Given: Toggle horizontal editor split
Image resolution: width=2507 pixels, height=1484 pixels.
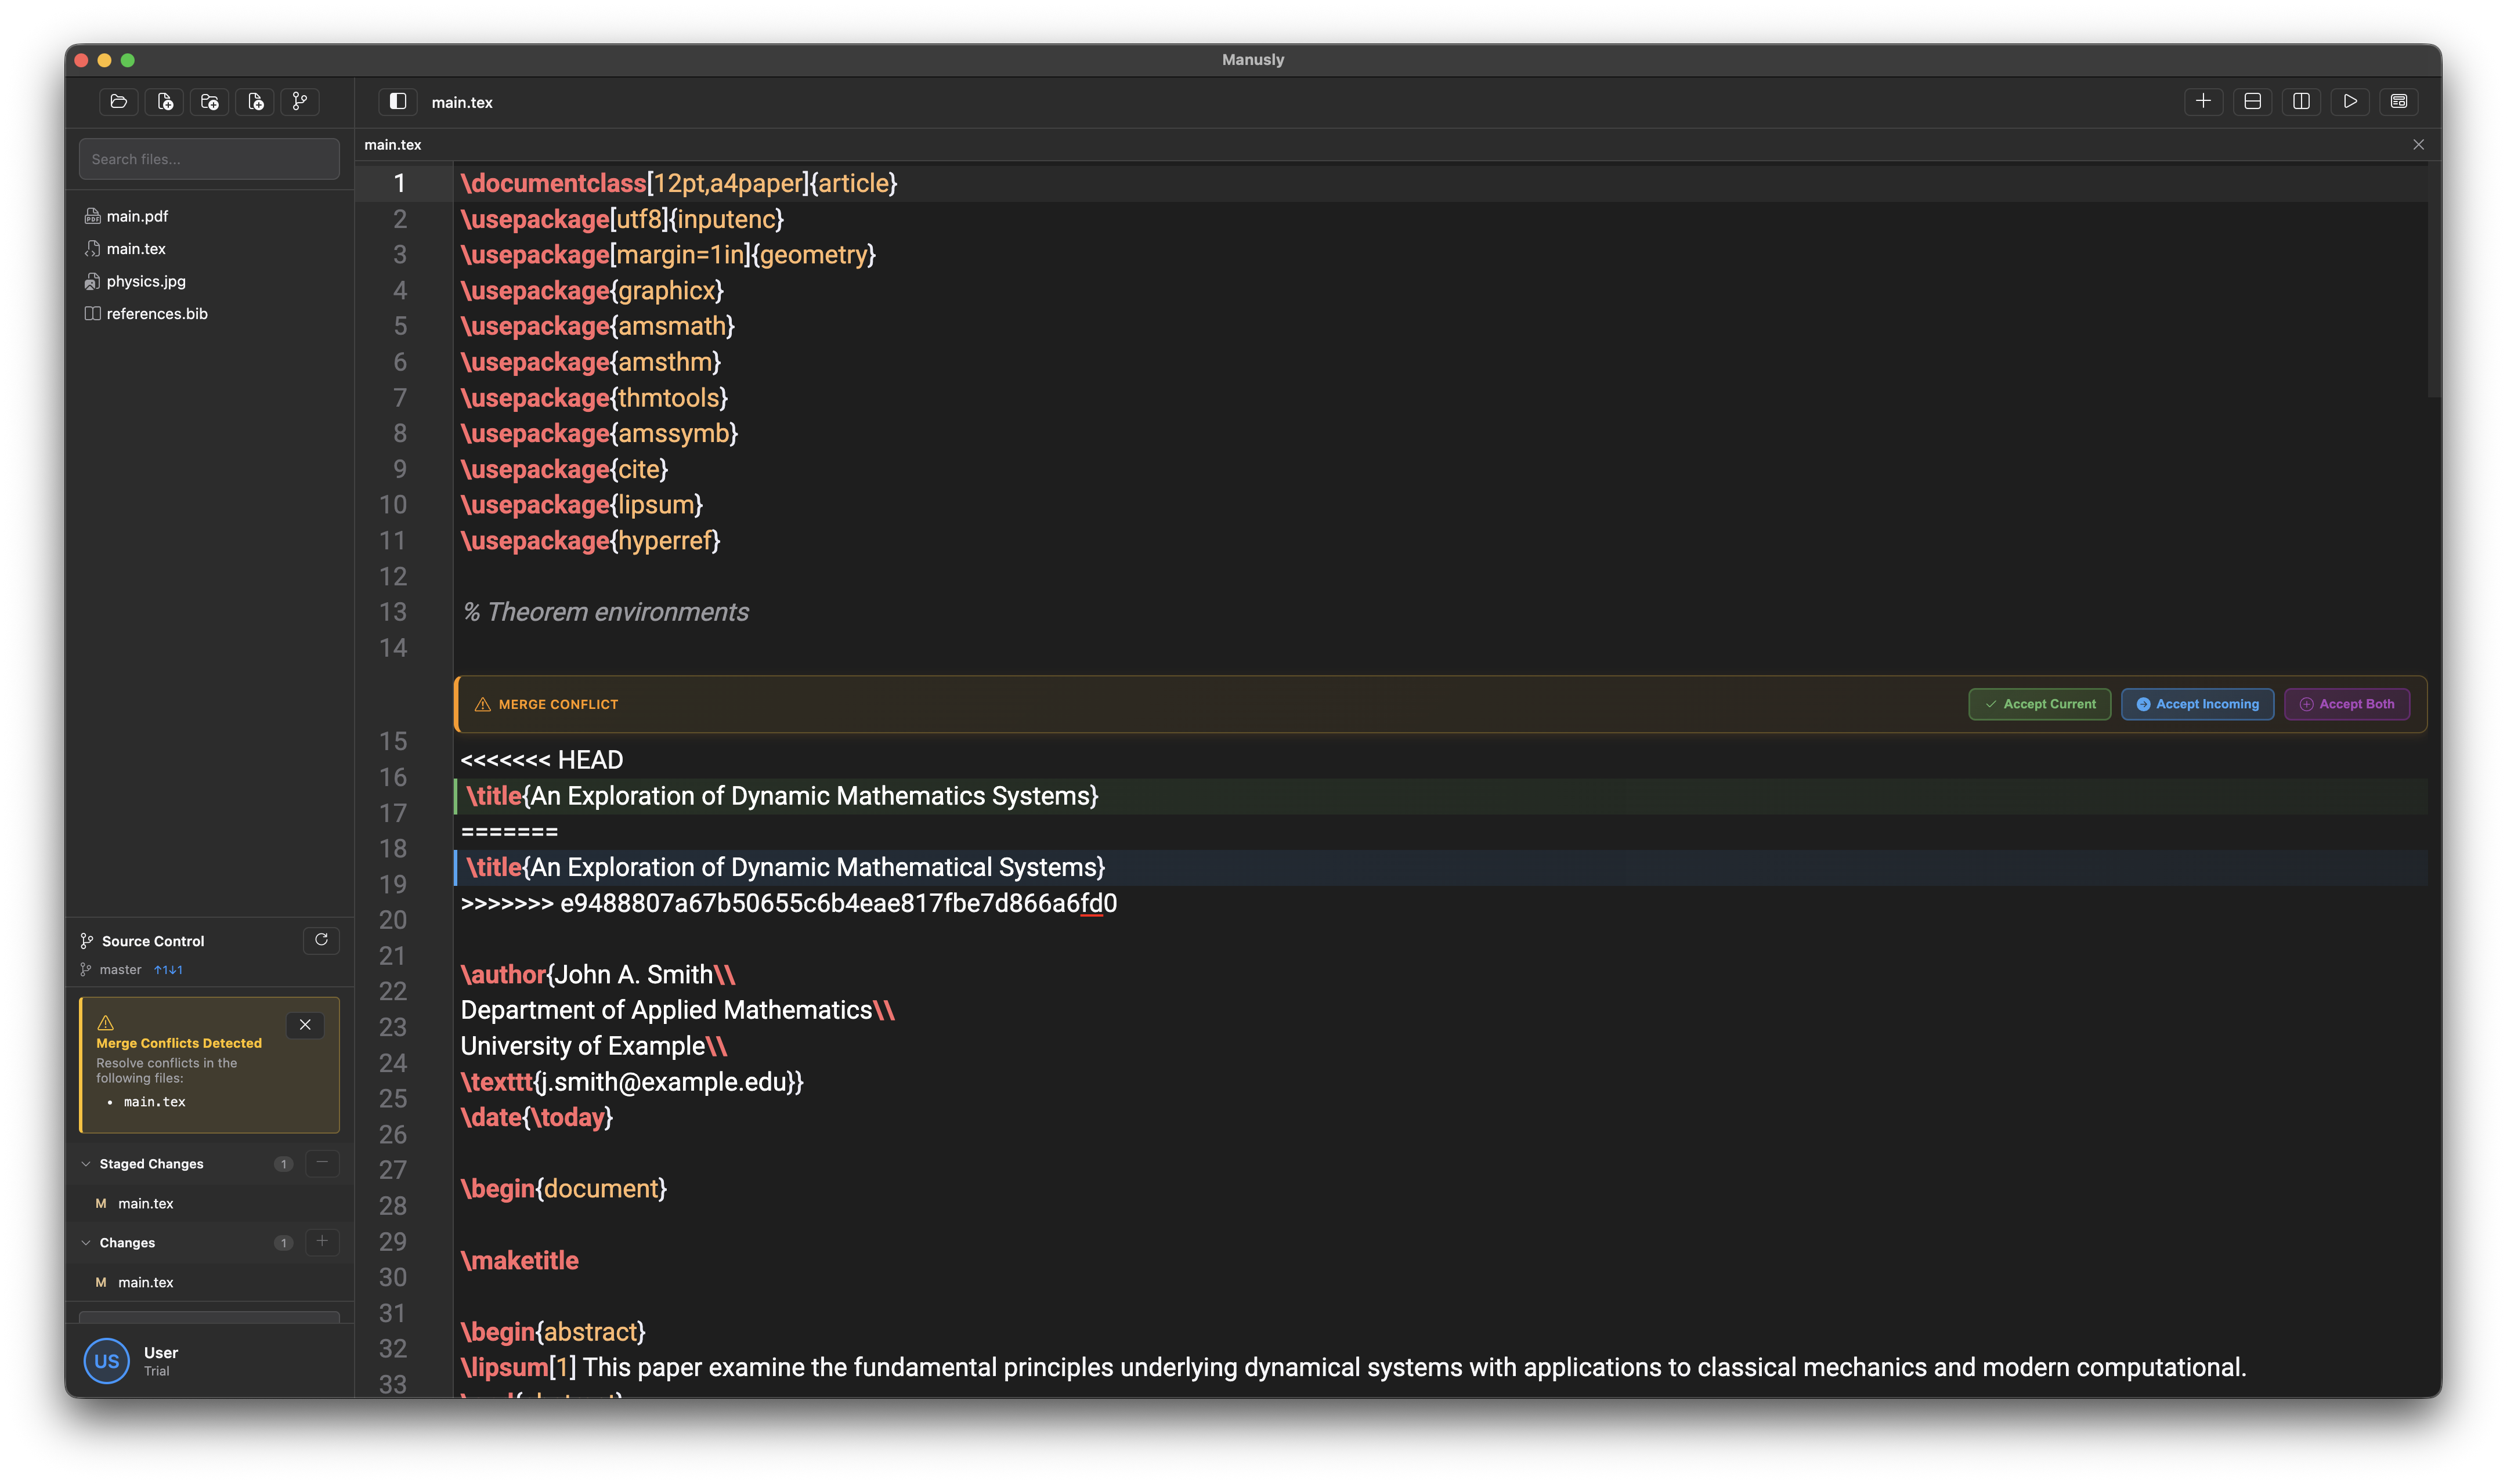Looking at the screenshot, I should [2251, 101].
